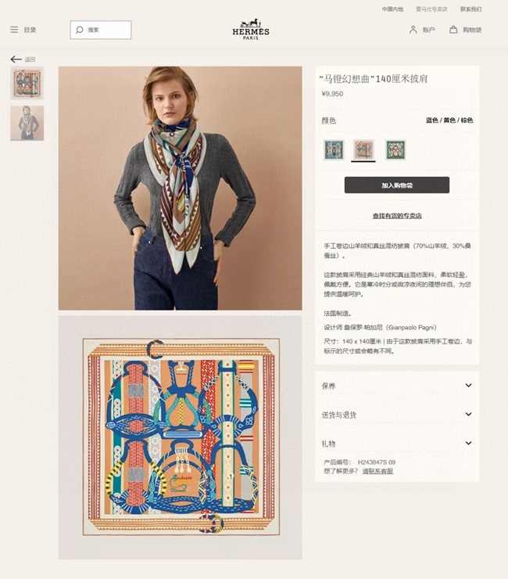Select the model wearing scarf thumbnail
The width and height of the screenshot is (508, 579).
(27, 123)
